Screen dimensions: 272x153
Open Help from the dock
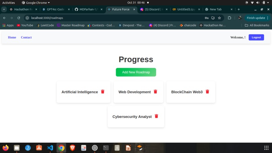click(x=28, y=148)
